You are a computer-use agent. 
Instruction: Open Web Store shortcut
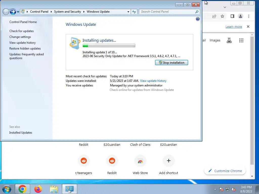pyautogui.click(x=140, y=164)
